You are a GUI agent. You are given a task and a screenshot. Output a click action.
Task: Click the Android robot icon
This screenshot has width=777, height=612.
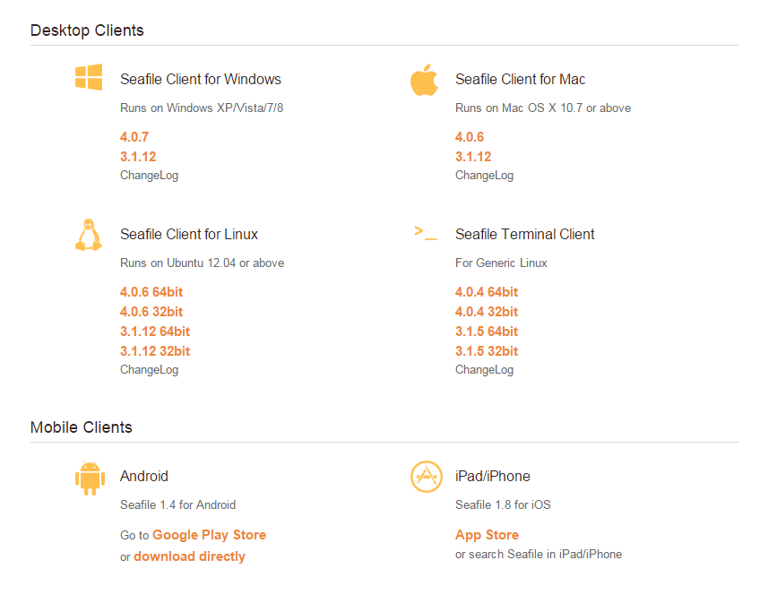90,478
